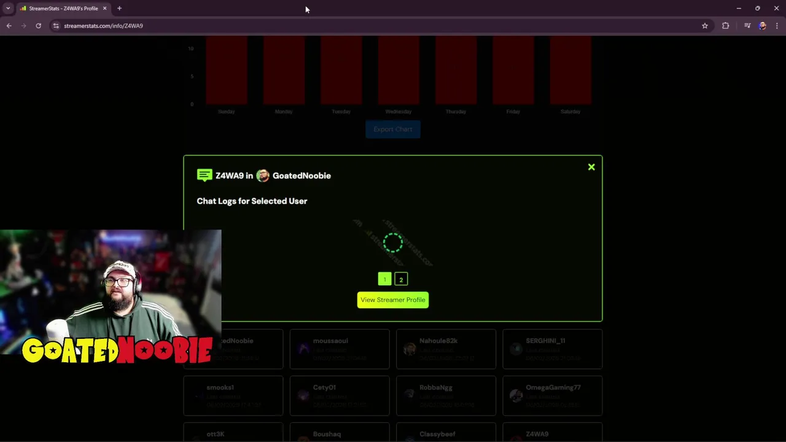
Task: Click the GoatedNoobie avatar in panel header
Action: point(263,176)
